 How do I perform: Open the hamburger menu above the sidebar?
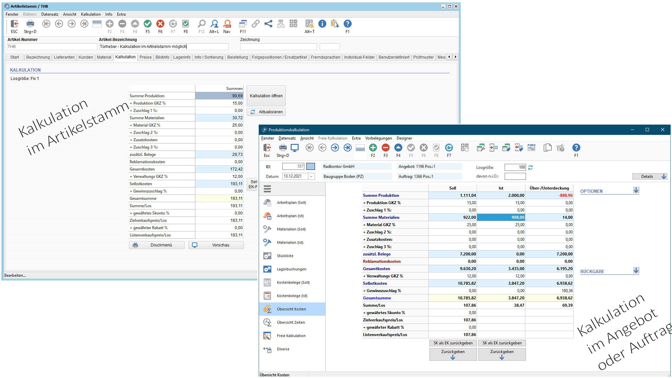coord(267,189)
